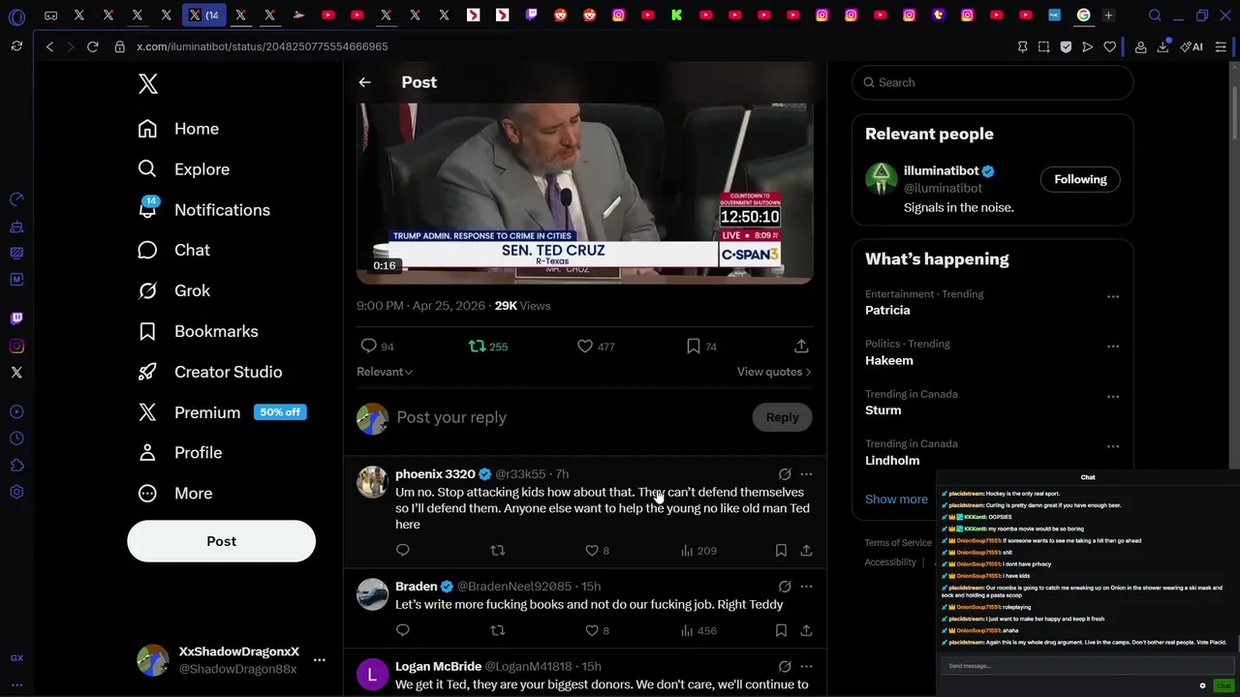Open a new browser tab with plus
Image resolution: width=1240 pixels, height=697 pixels.
pyautogui.click(x=1108, y=15)
